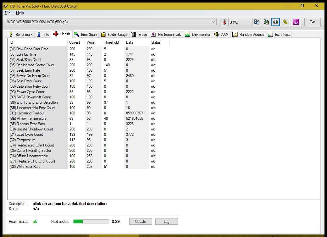The height and width of the screenshot is (237, 327).
Task: Open the Folder Usage tab
Action: pos(114,34)
